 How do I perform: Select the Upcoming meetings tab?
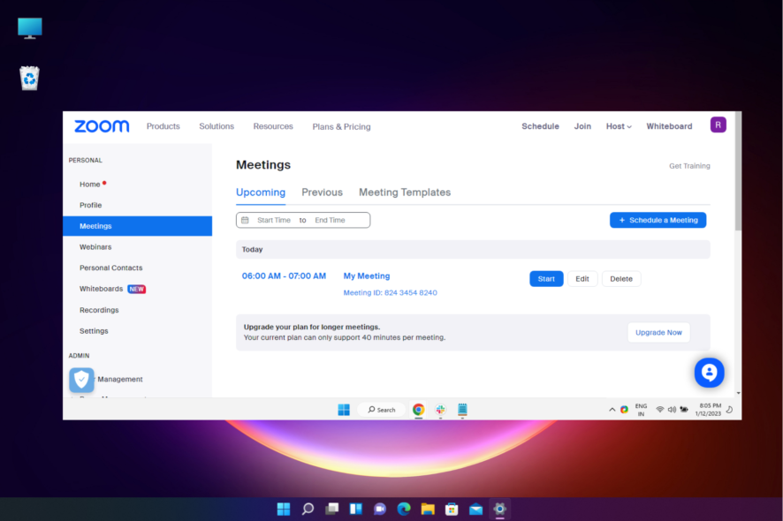coord(261,193)
